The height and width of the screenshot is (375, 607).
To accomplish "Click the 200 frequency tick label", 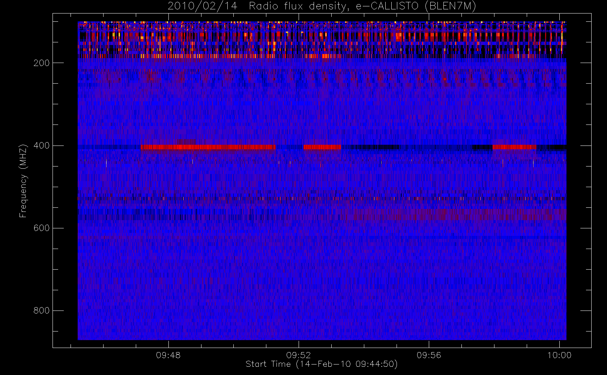I will 42,63.
